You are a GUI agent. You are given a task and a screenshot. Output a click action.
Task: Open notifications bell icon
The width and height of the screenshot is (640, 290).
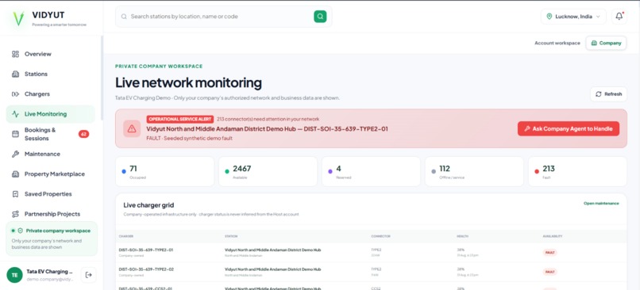(619, 17)
